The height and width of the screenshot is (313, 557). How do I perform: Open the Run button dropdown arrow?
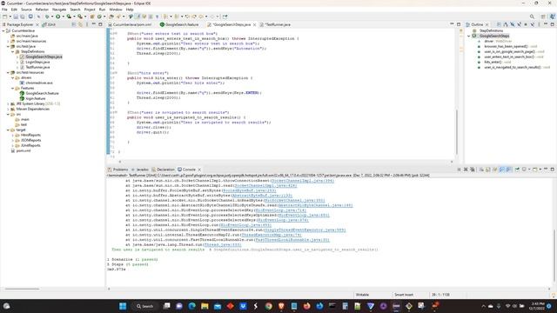64,17
